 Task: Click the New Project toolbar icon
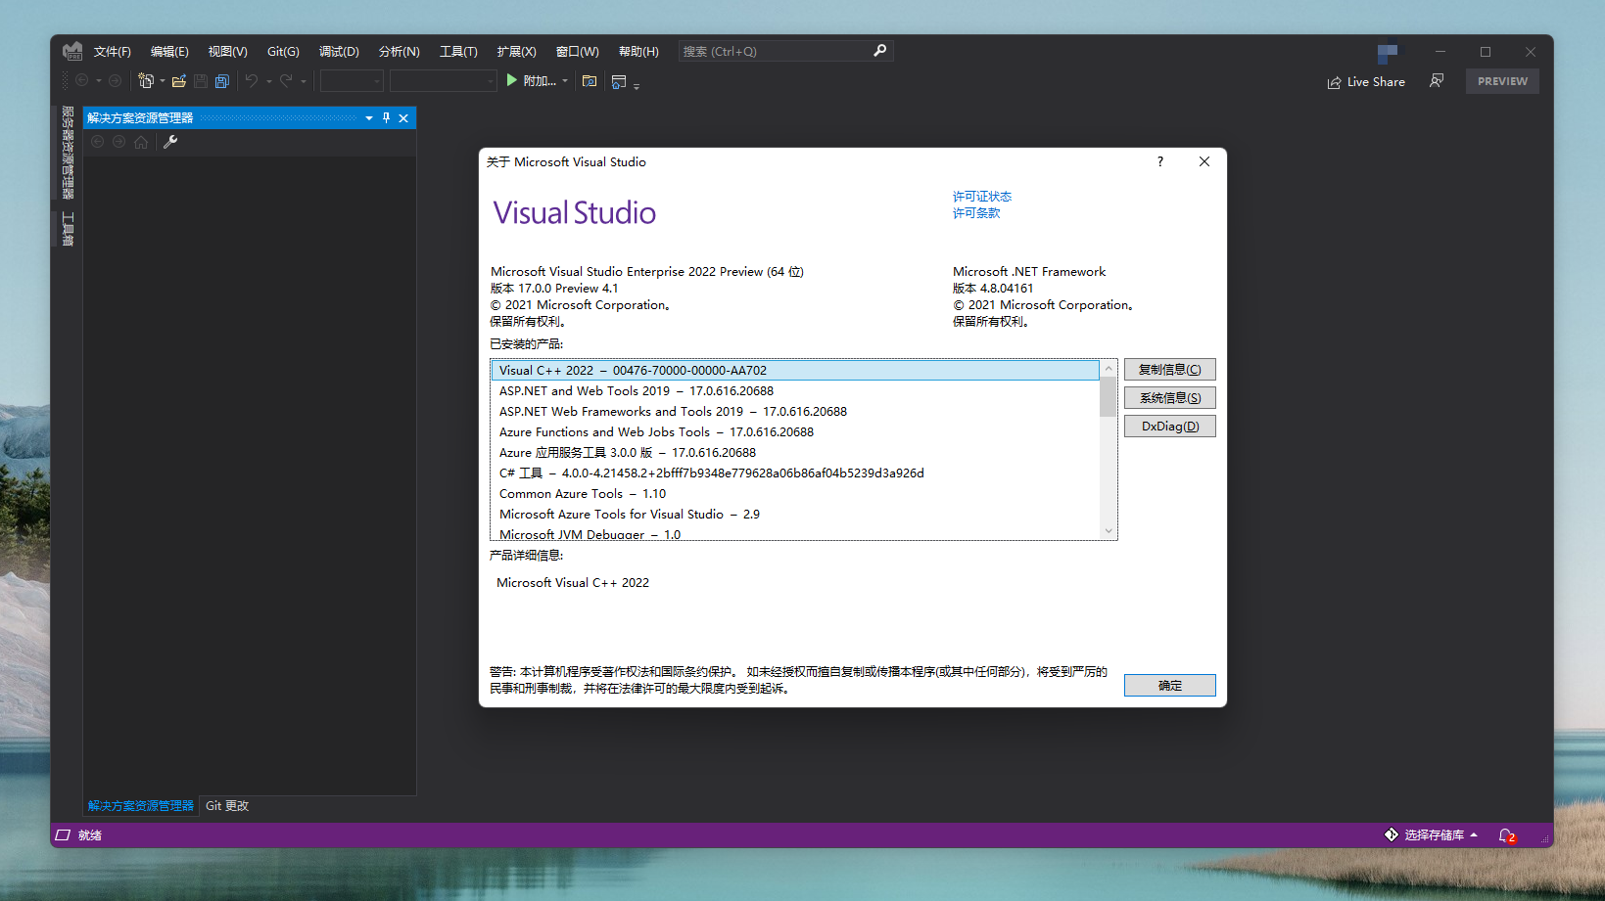(x=146, y=81)
